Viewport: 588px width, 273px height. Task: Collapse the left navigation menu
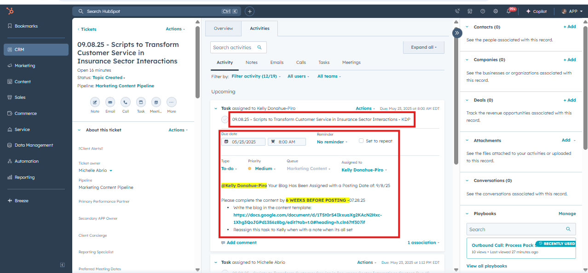(x=63, y=265)
